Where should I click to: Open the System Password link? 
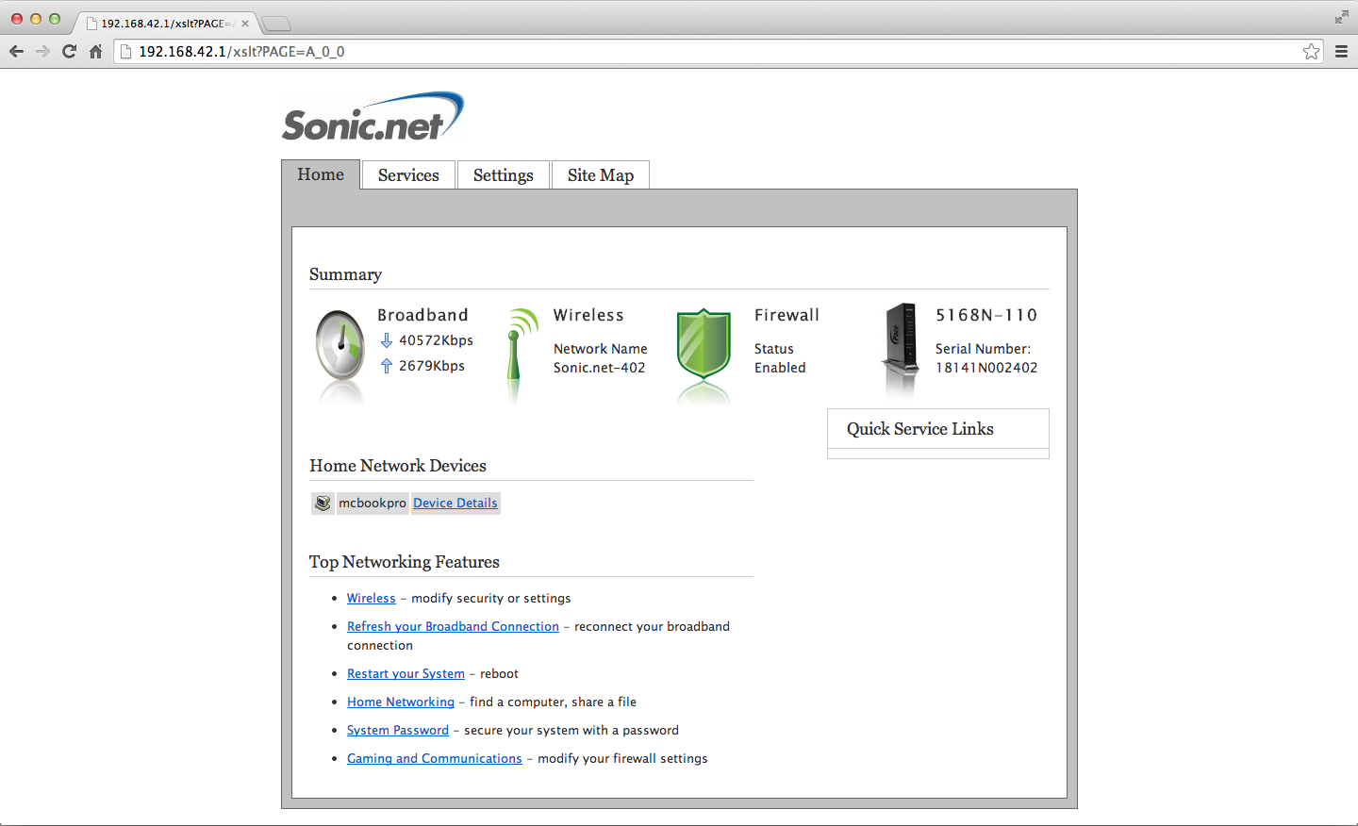(397, 731)
